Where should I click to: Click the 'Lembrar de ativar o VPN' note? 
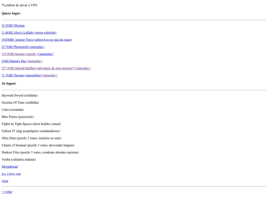19,5
